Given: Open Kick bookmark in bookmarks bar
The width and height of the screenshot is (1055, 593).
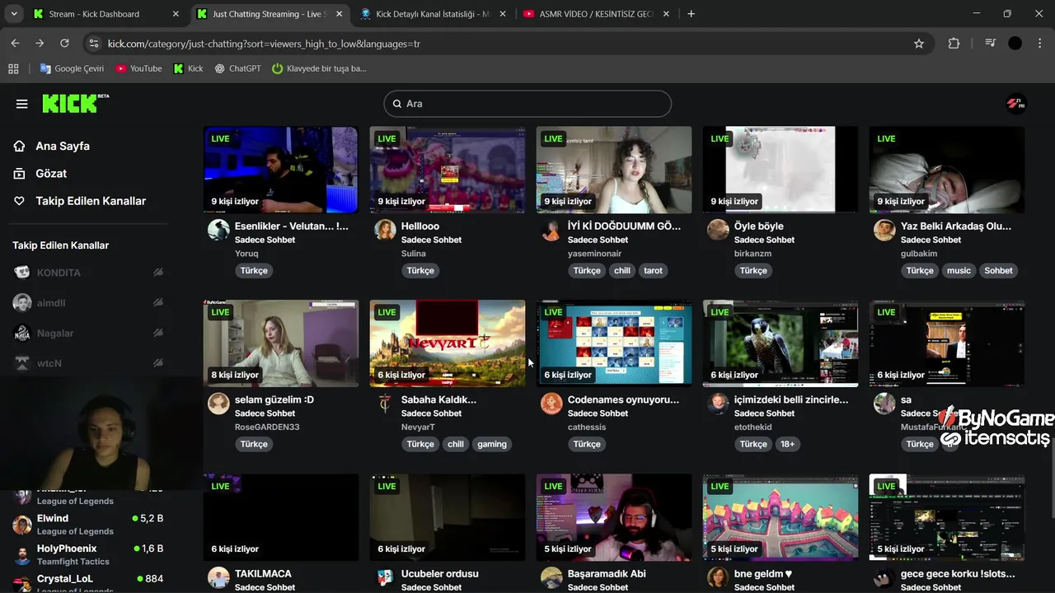Looking at the screenshot, I should click(x=188, y=68).
